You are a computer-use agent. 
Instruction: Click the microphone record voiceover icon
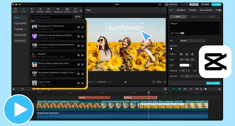click(x=165, y=89)
